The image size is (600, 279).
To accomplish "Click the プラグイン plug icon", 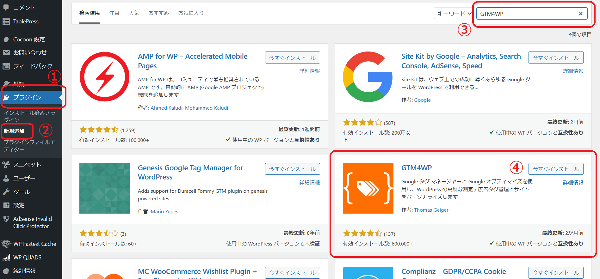I will 6,97.
